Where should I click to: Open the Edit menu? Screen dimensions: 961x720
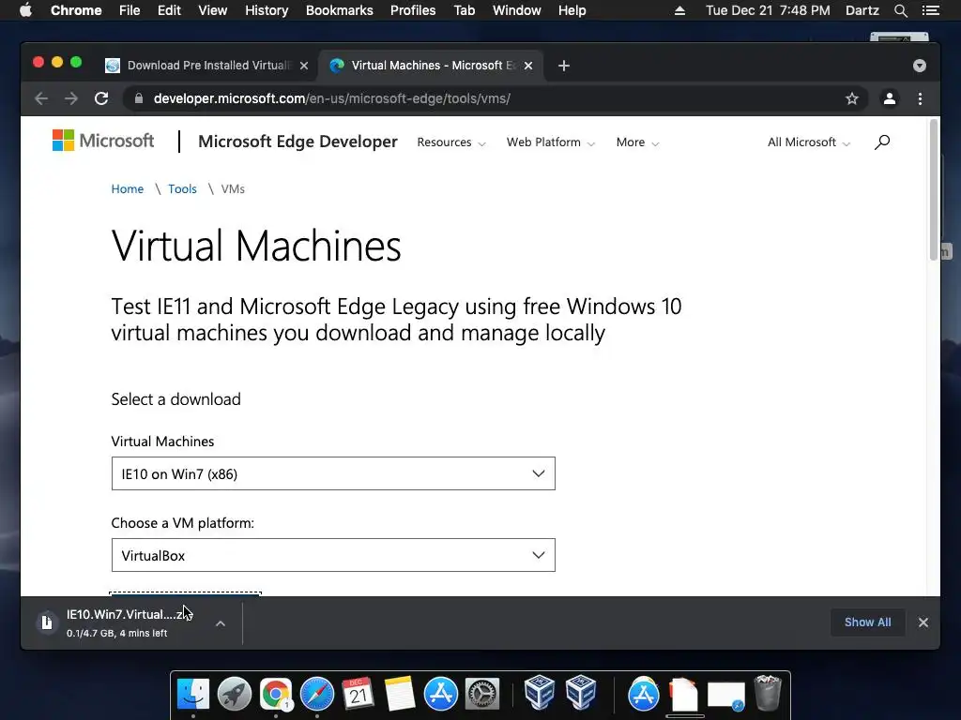pyautogui.click(x=169, y=10)
